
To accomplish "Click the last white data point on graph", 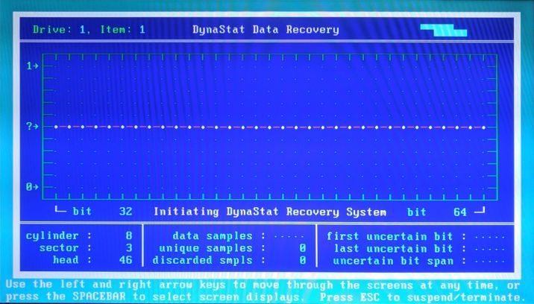I will pos(483,127).
